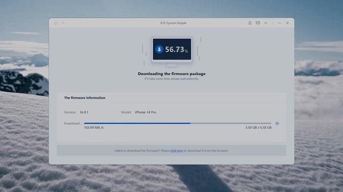Stop the firmware download with circular button

[277, 123]
